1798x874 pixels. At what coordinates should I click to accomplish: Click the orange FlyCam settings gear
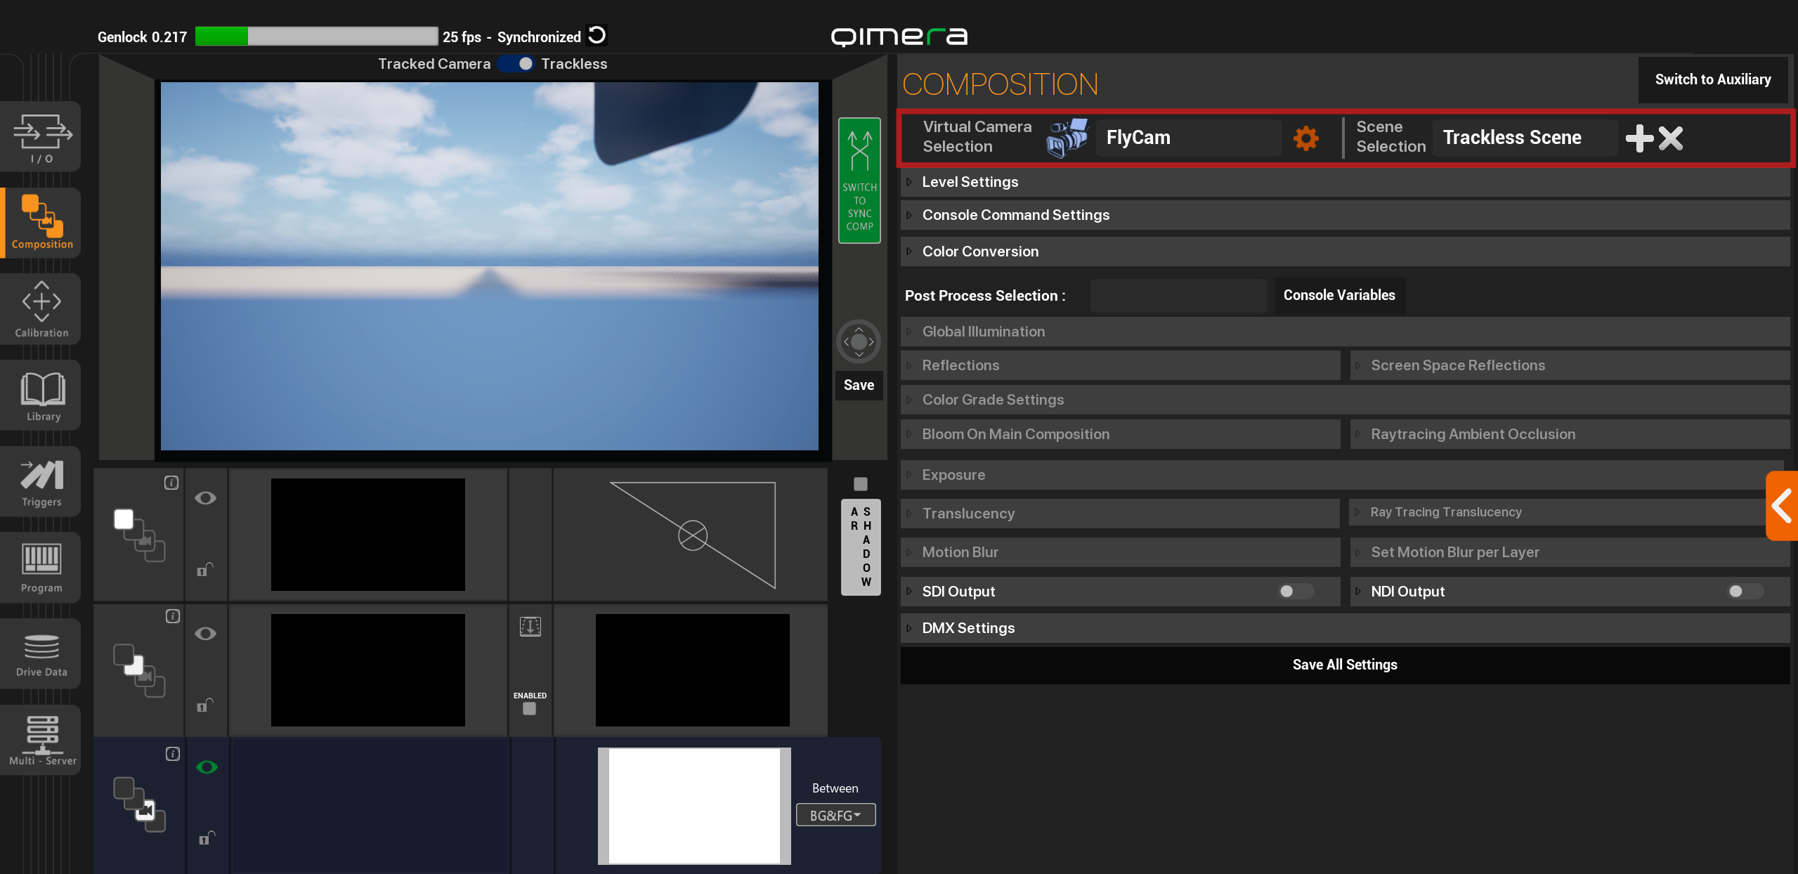click(x=1305, y=138)
